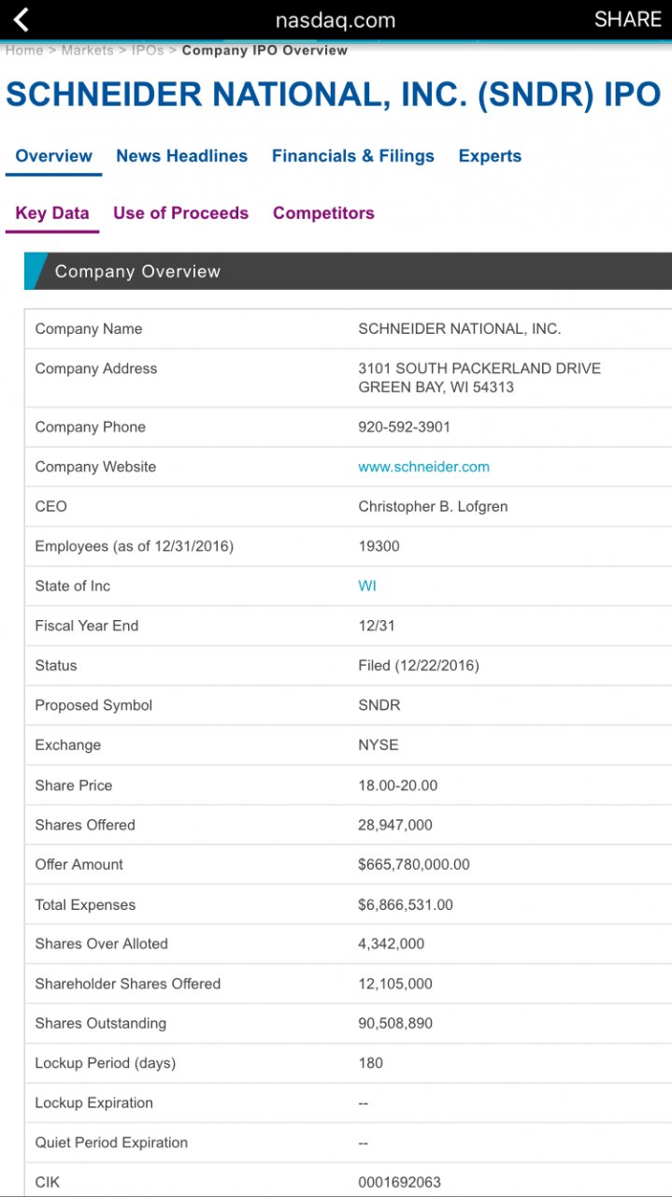The height and width of the screenshot is (1197, 672).
Task: Tap the SHARE button
Action: coord(628,20)
